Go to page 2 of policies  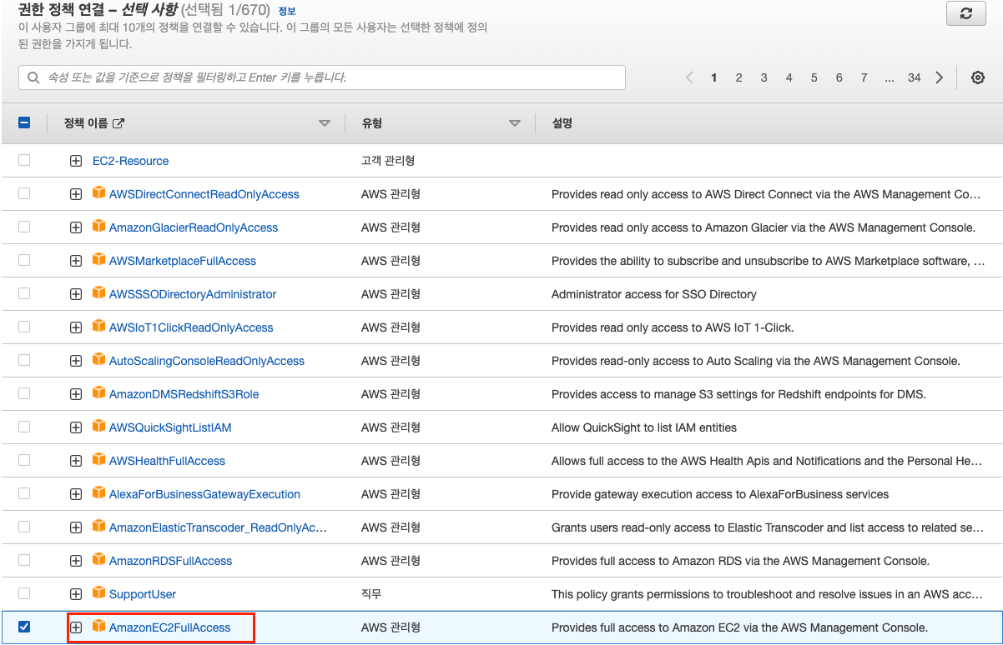click(738, 77)
